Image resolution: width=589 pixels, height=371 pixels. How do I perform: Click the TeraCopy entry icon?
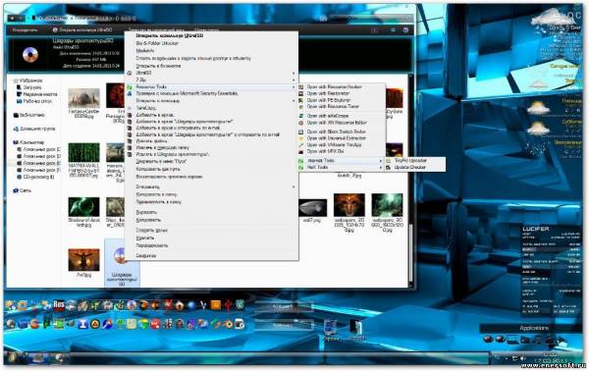point(130,108)
